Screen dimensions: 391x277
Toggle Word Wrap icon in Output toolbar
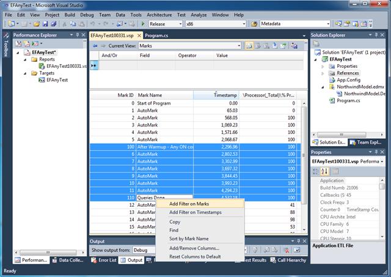(297, 250)
